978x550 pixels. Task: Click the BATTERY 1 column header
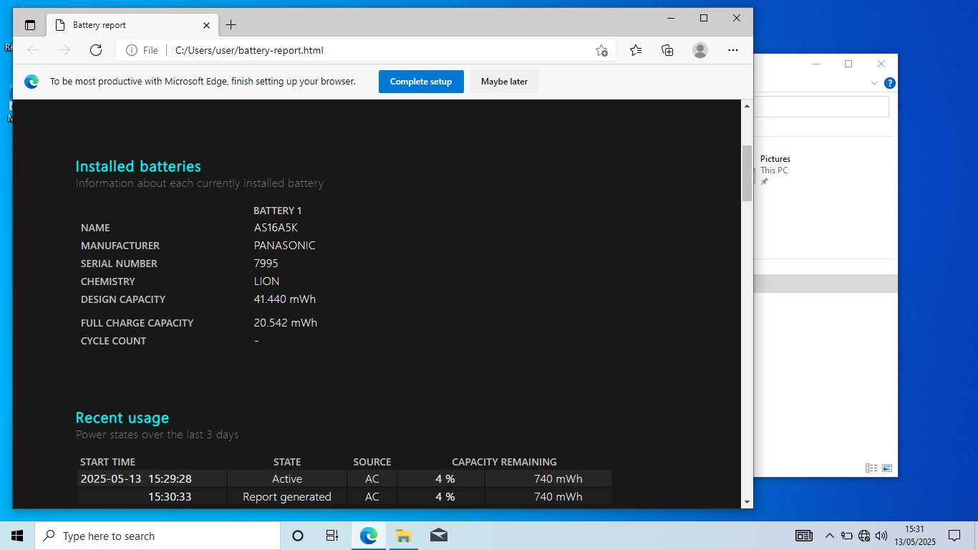[x=278, y=211]
